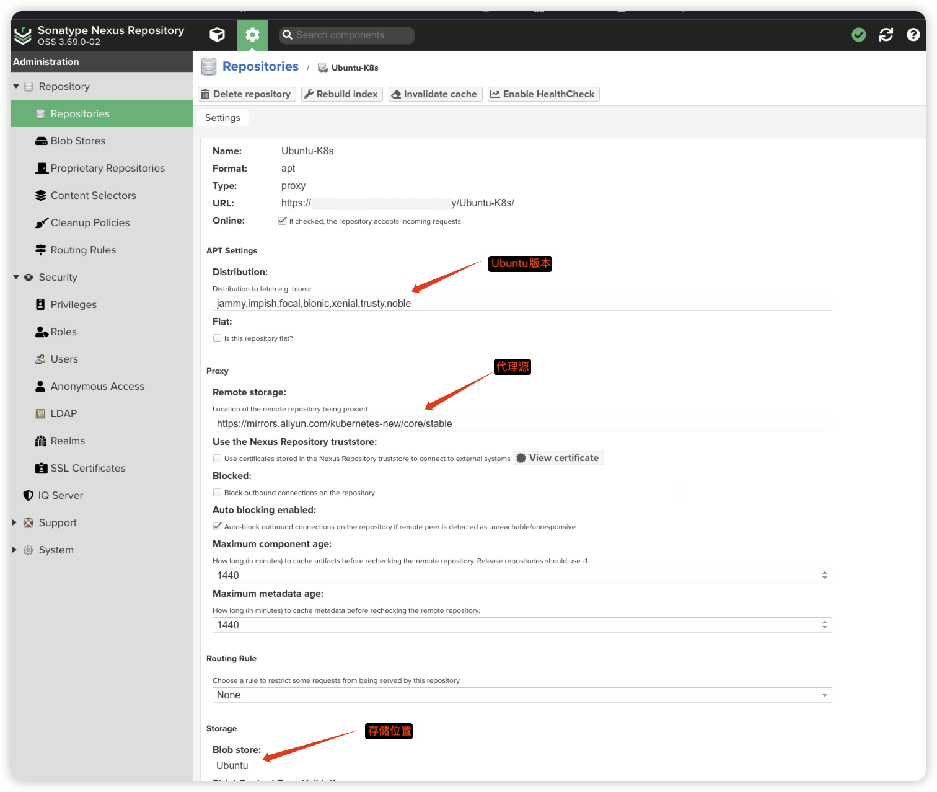The height and width of the screenshot is (792, 937).
Task: Open the Browse cube icon in header
Action: 217,35
